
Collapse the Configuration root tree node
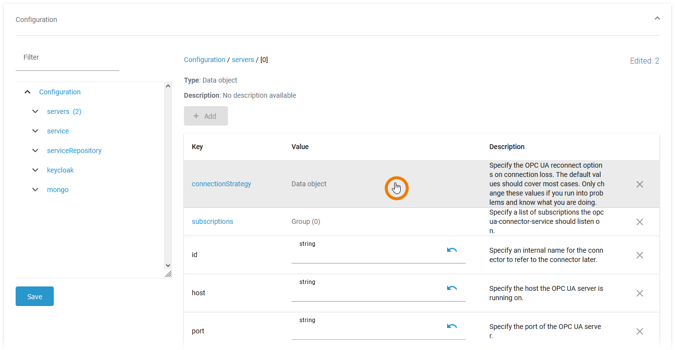point(27,91)
